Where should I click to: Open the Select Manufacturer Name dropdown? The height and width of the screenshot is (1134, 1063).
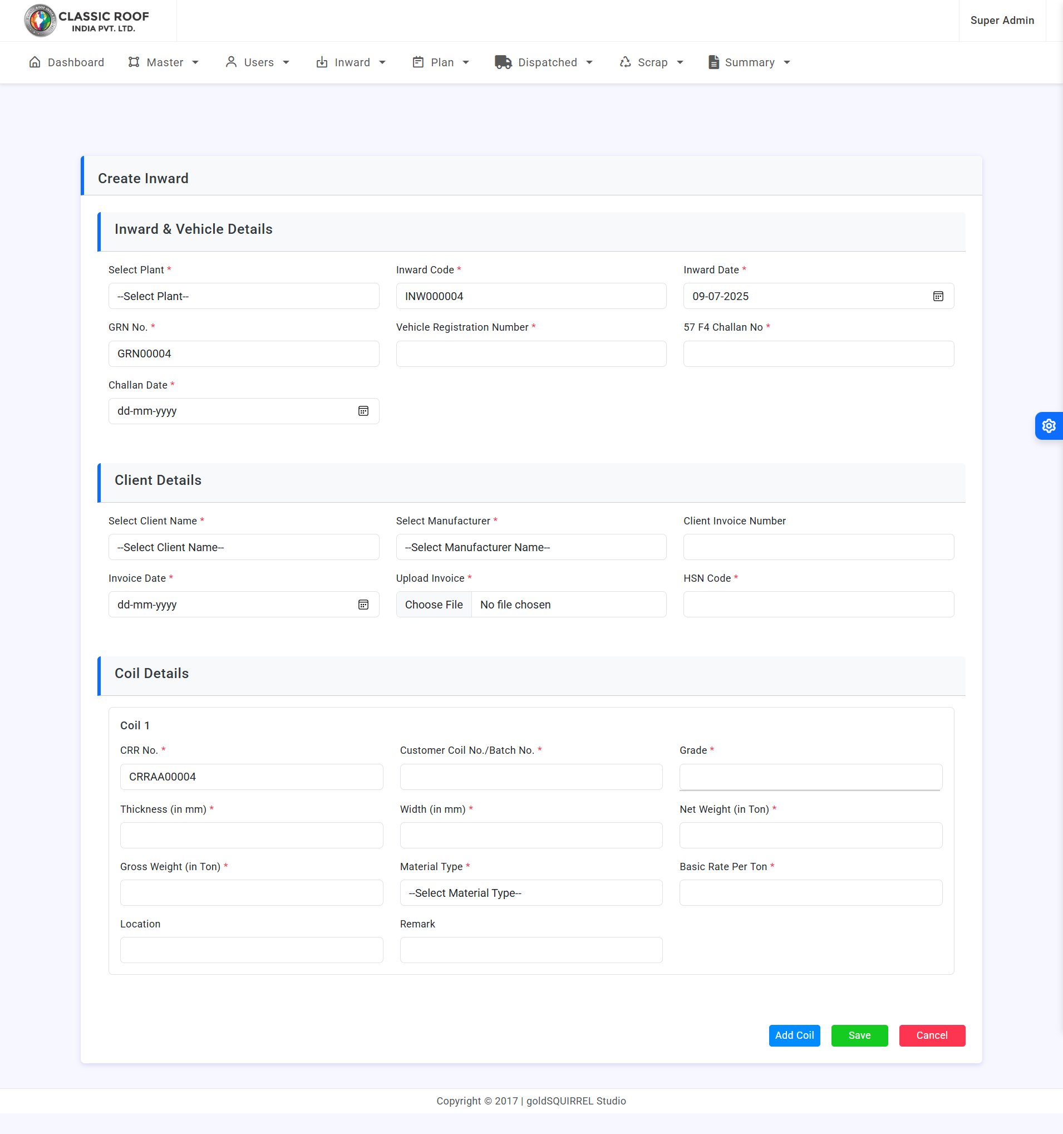click(x=530, y=547)
